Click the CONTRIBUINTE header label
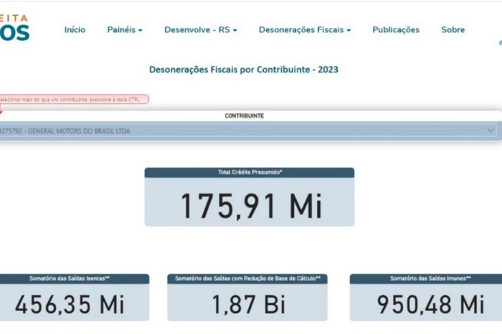Screen dimensions: 502x334 click(x=245, y=116)
